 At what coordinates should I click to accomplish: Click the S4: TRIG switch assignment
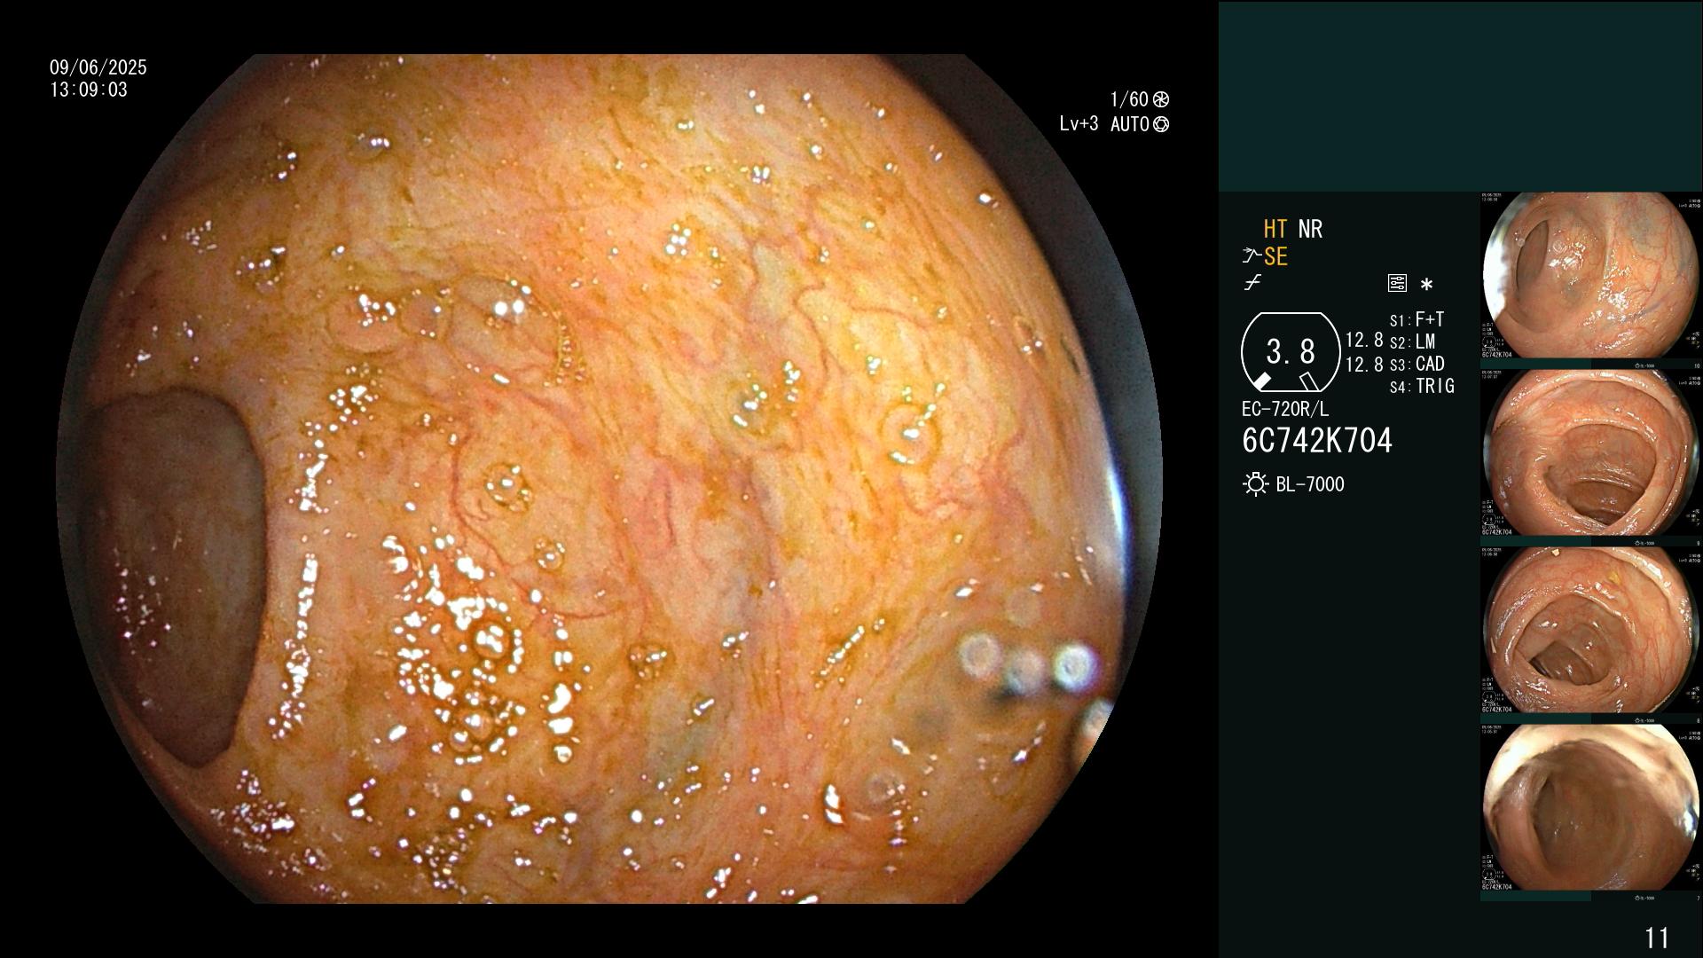[1422, 386]
